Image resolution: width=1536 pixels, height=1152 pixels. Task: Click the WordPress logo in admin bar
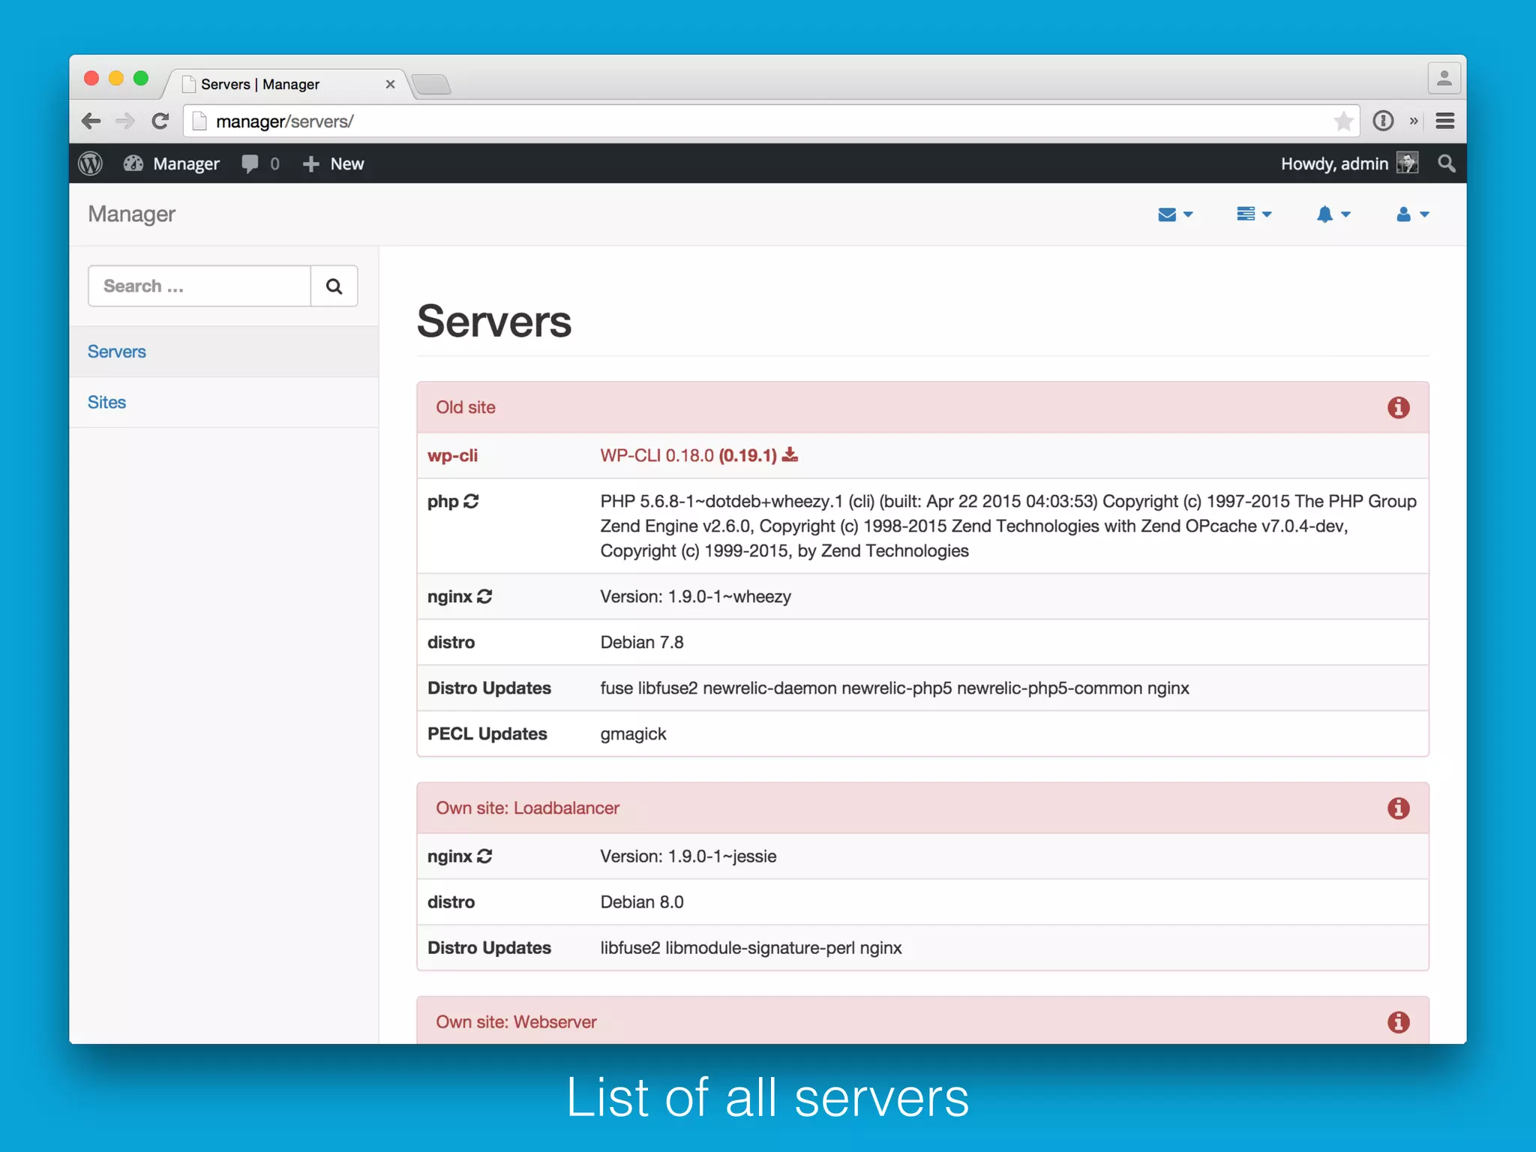tap(91, 163)
